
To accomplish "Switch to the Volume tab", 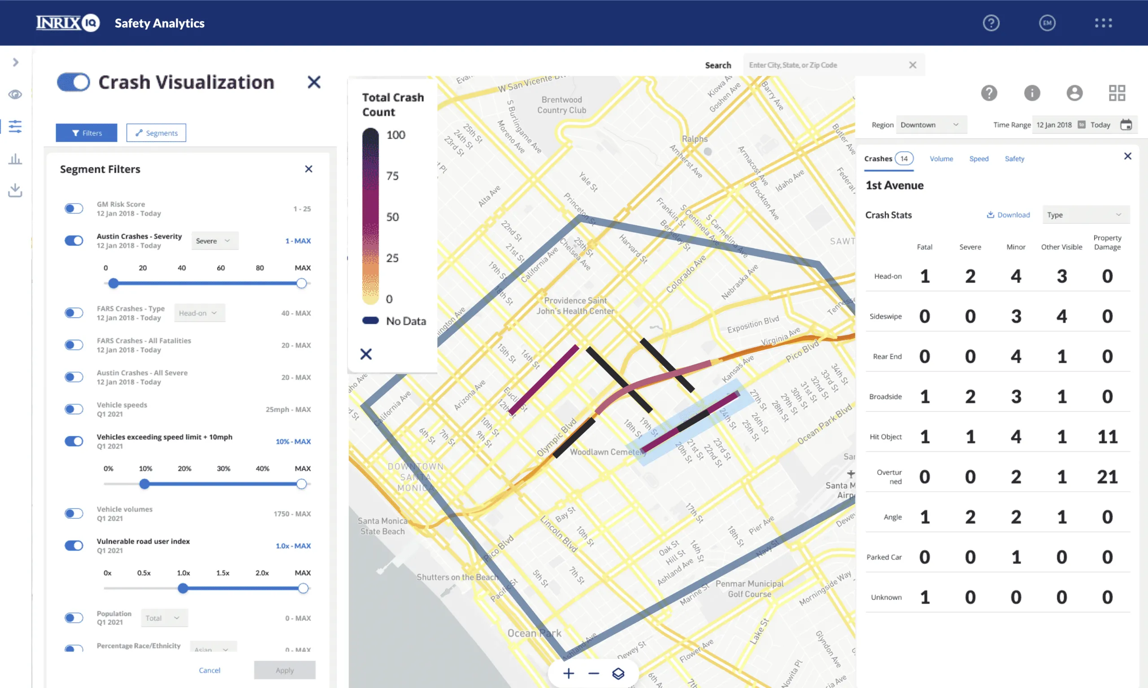I will point(941,159).
